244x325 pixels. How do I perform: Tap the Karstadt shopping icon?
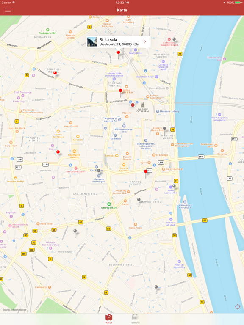click(78, 137)
